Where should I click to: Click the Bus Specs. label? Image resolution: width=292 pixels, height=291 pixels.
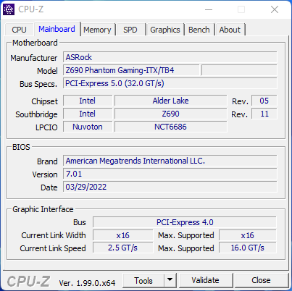(x=38, y=84)
